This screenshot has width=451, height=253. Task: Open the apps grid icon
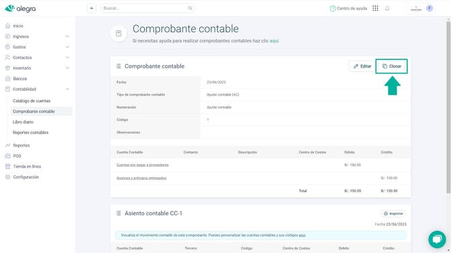click(375, 8)
